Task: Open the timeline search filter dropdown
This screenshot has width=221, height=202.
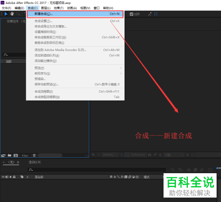Action: 31,170
